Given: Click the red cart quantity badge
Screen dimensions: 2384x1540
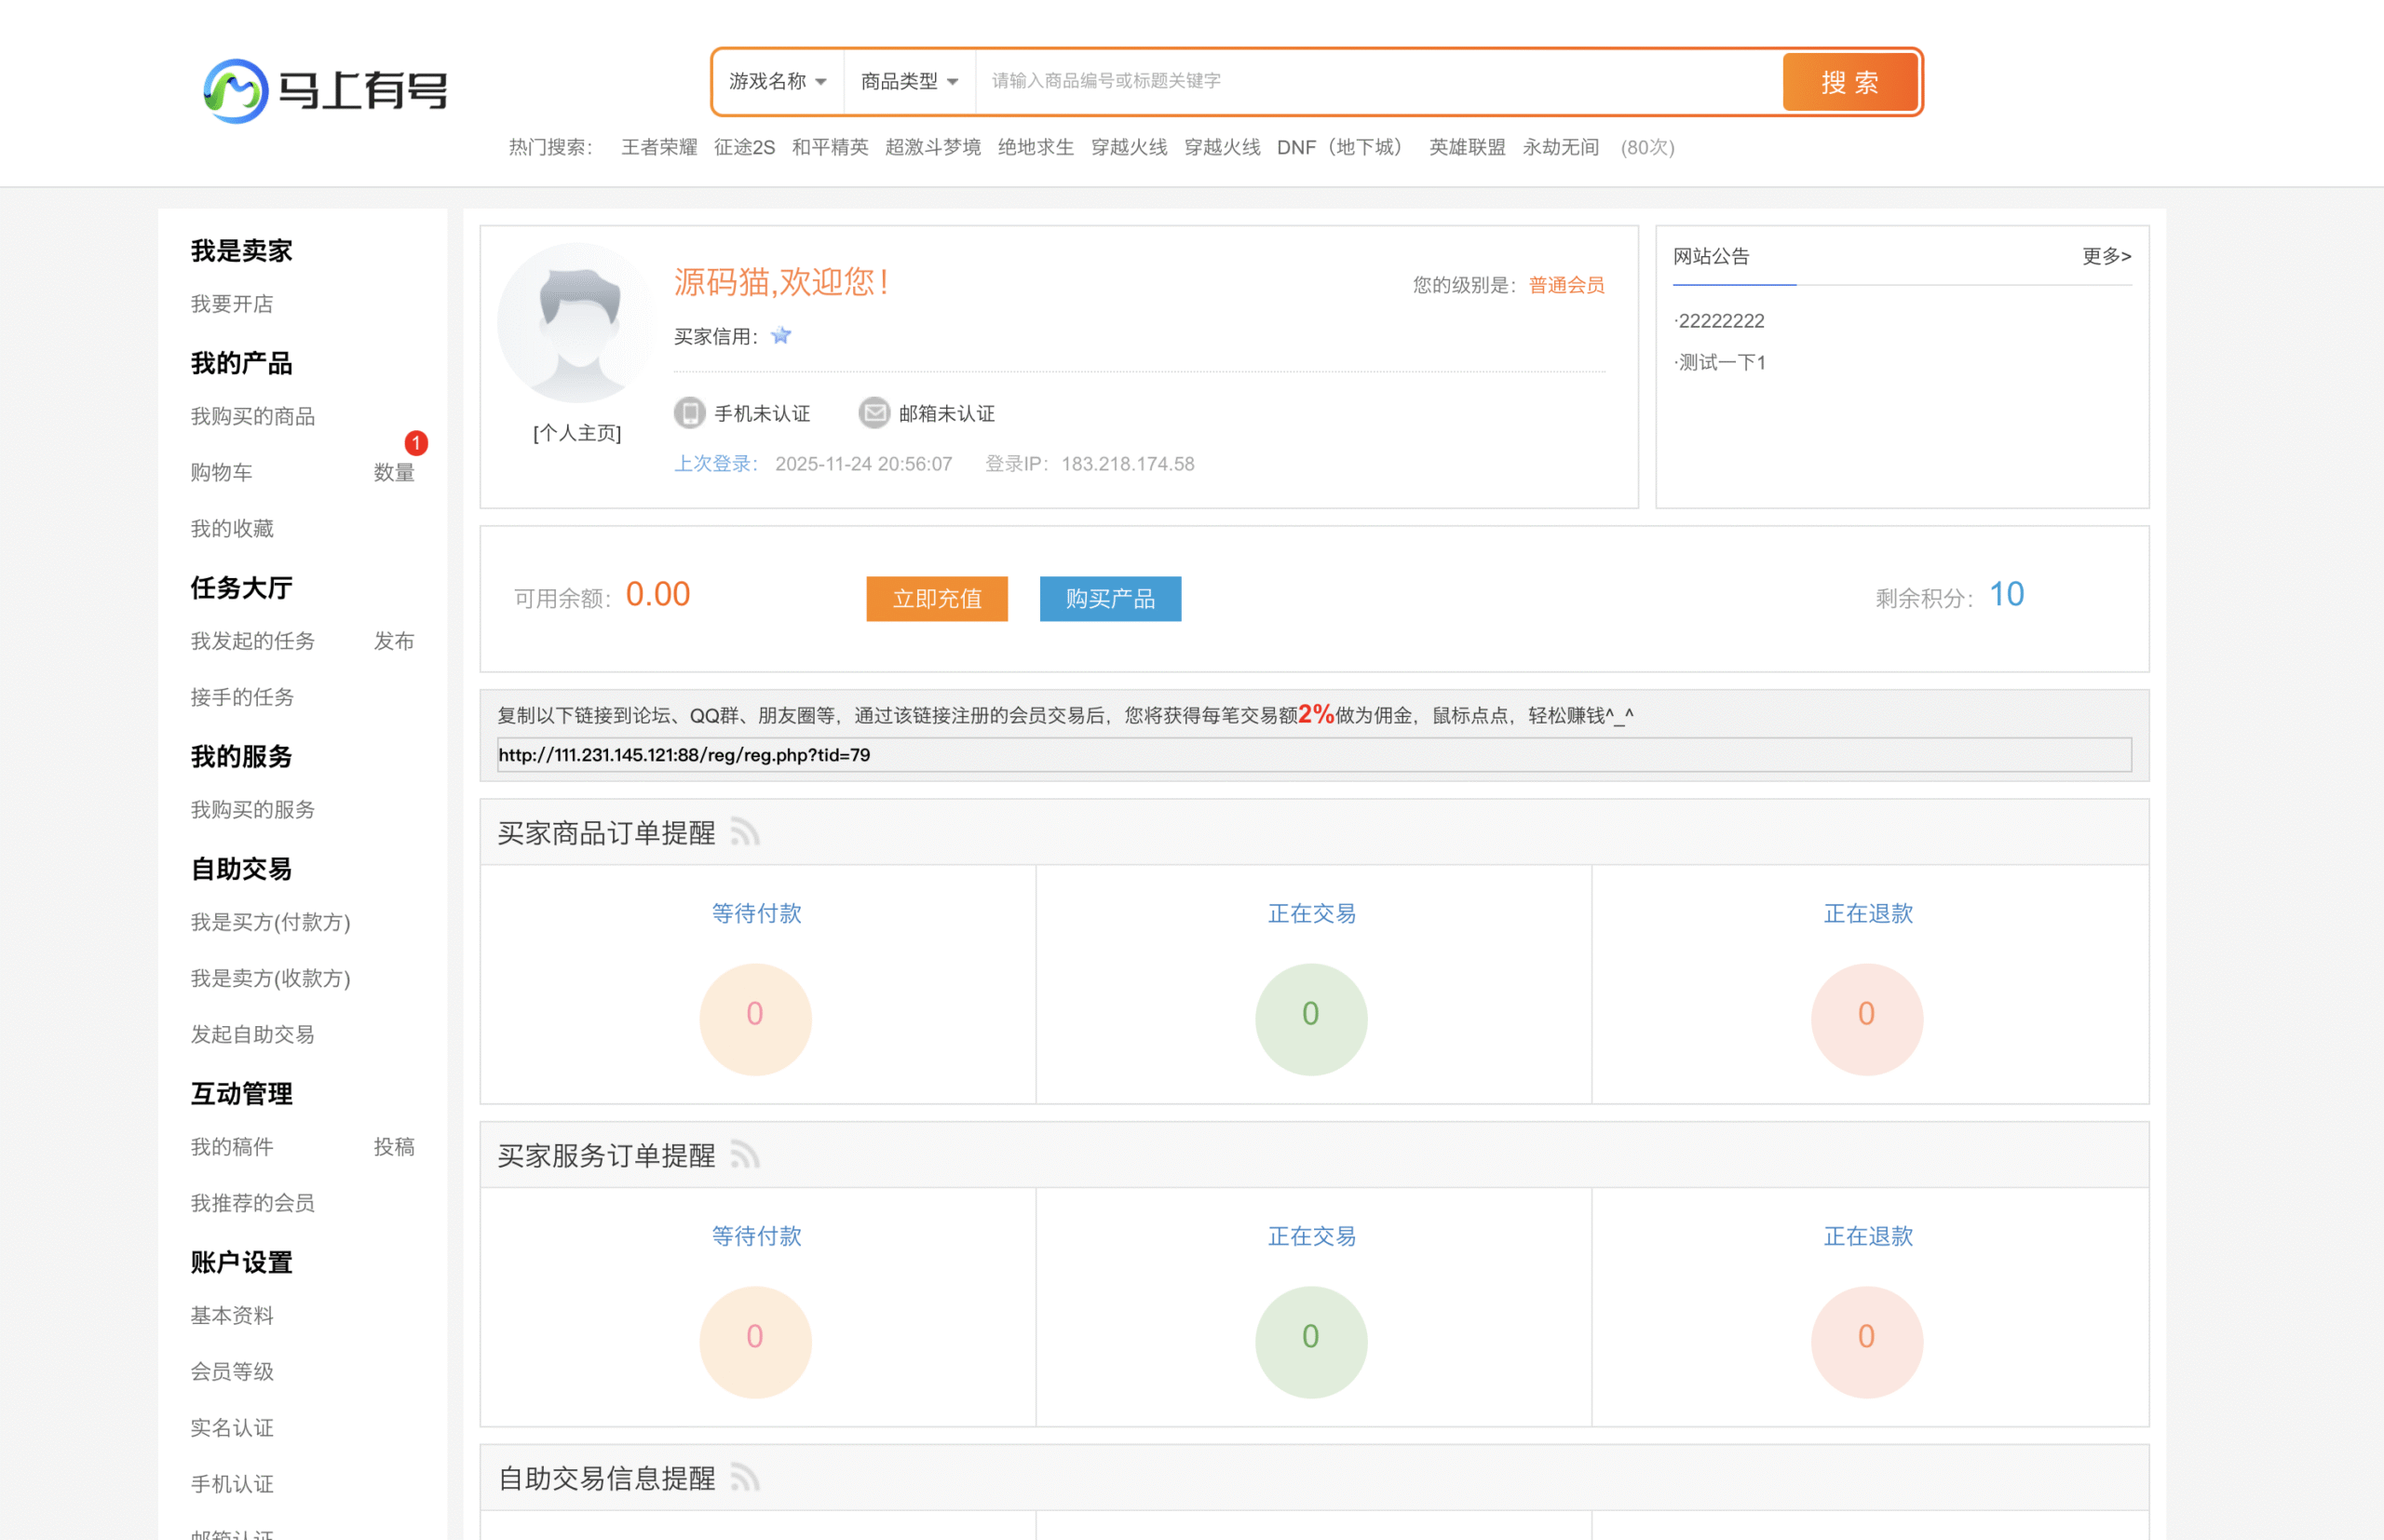Looking at the screenshot, I should [416, 443].
